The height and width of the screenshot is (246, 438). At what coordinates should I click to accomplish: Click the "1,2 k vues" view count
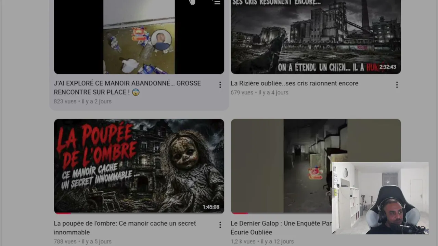pyautogui.click(x=243, y=242)
